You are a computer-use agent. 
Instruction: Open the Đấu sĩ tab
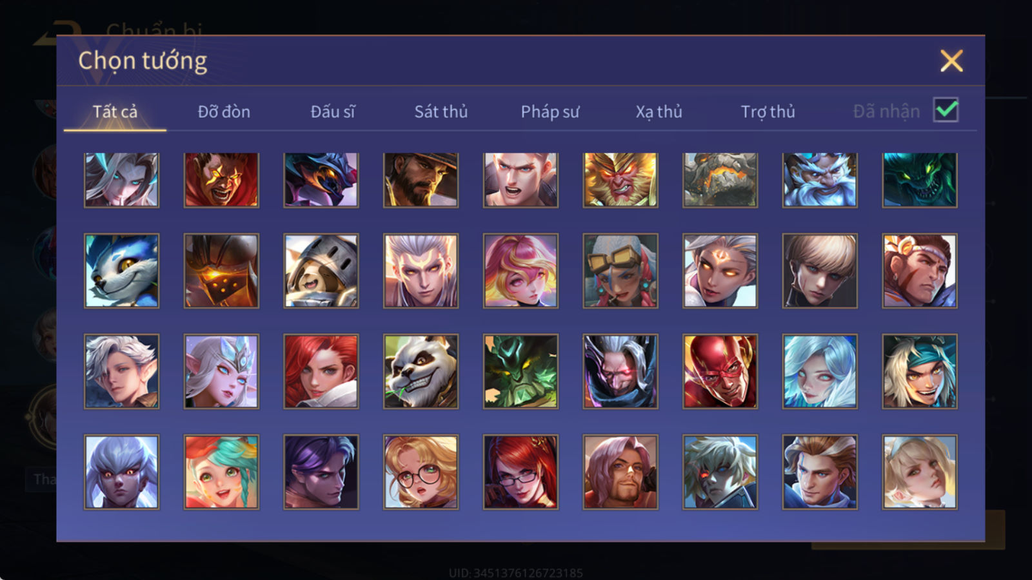coord(333,111)
